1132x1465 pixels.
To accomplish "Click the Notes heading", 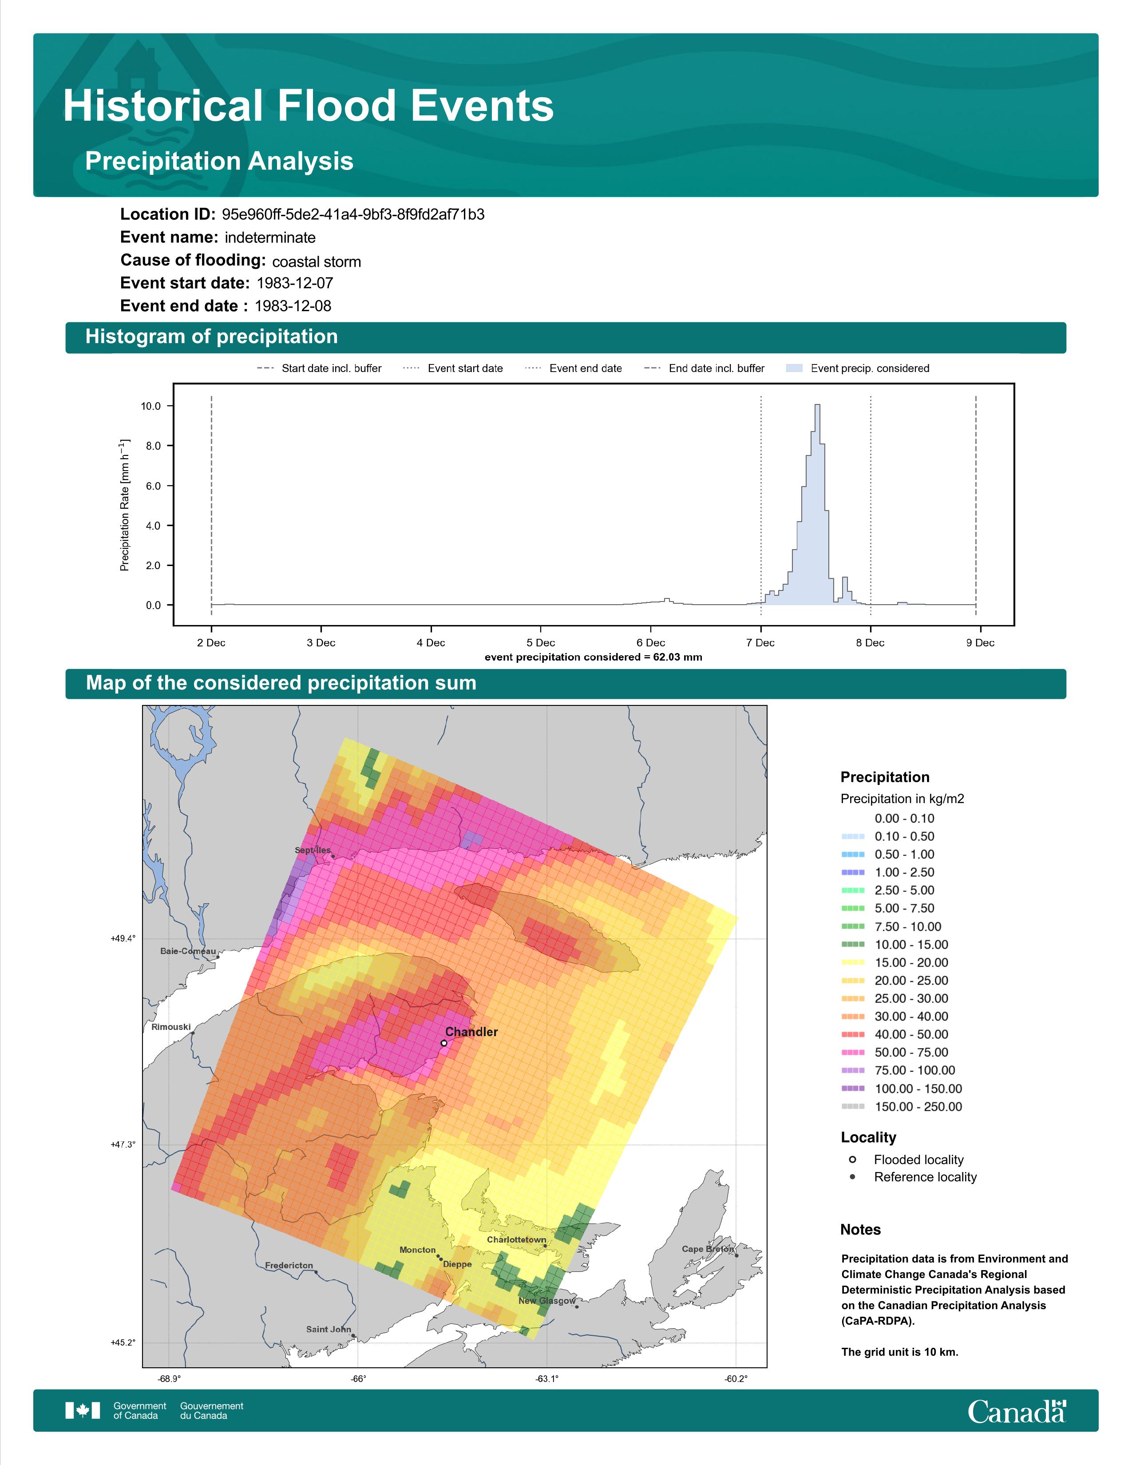I will point(860,1230).
